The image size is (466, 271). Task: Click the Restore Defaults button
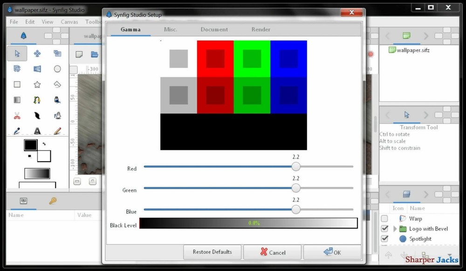[x=212, y=252]
